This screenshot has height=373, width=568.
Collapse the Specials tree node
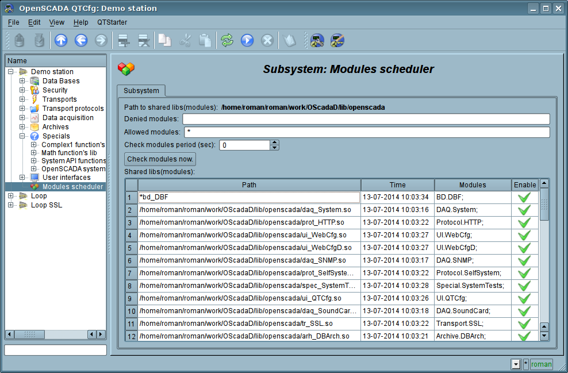click(x=22, y=136)
